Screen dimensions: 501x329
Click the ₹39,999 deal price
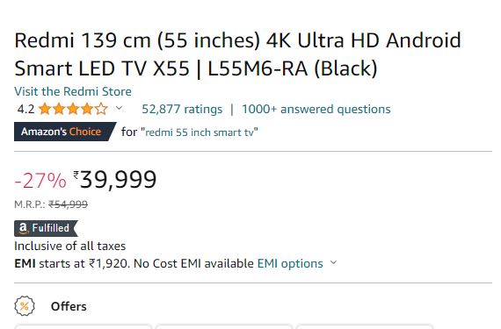pyautogui.click(x=115, y=180)
